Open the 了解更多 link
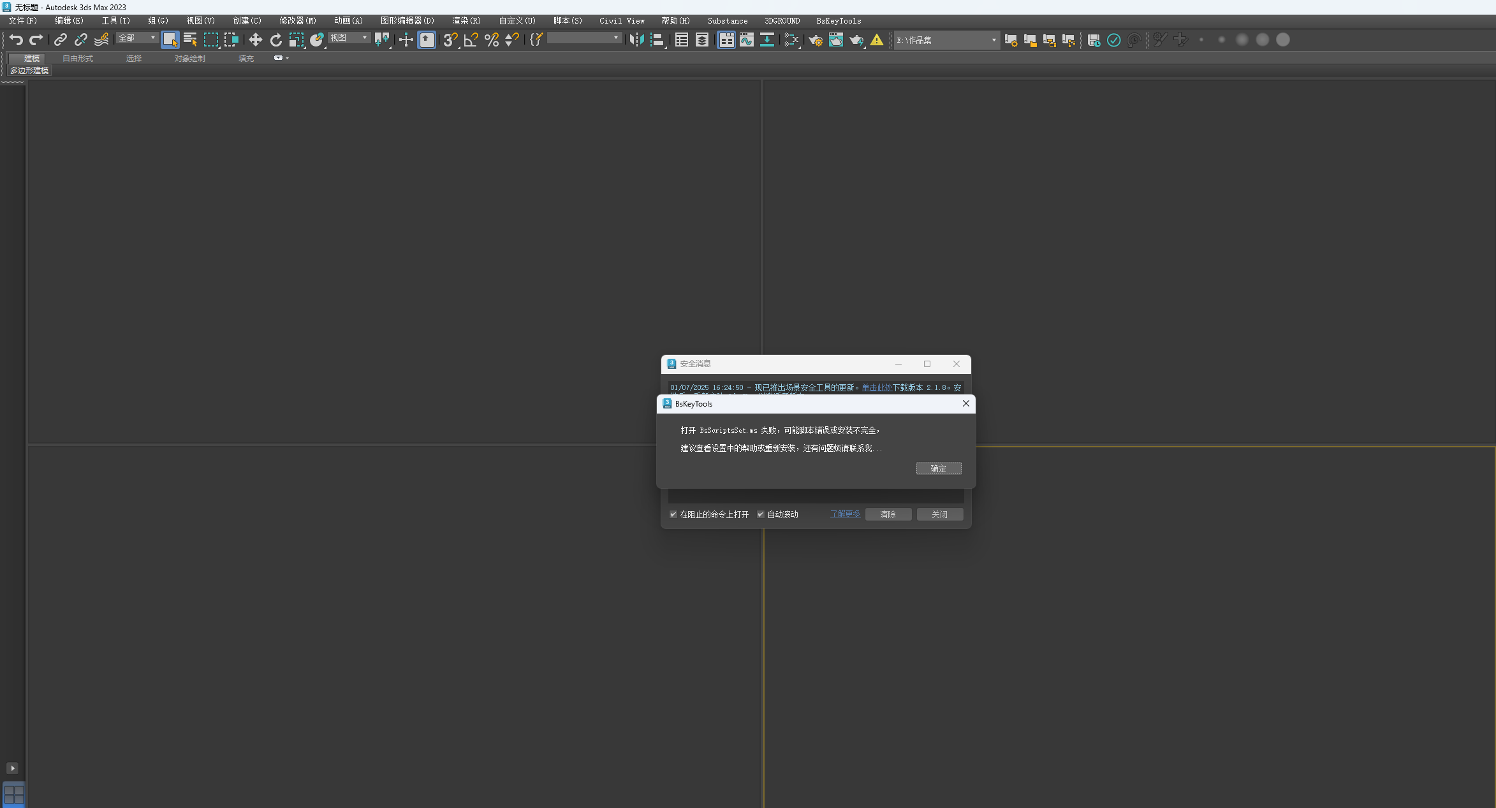Screen dimensions: 1496x808 pyautogui.click(x=846, y=514)
